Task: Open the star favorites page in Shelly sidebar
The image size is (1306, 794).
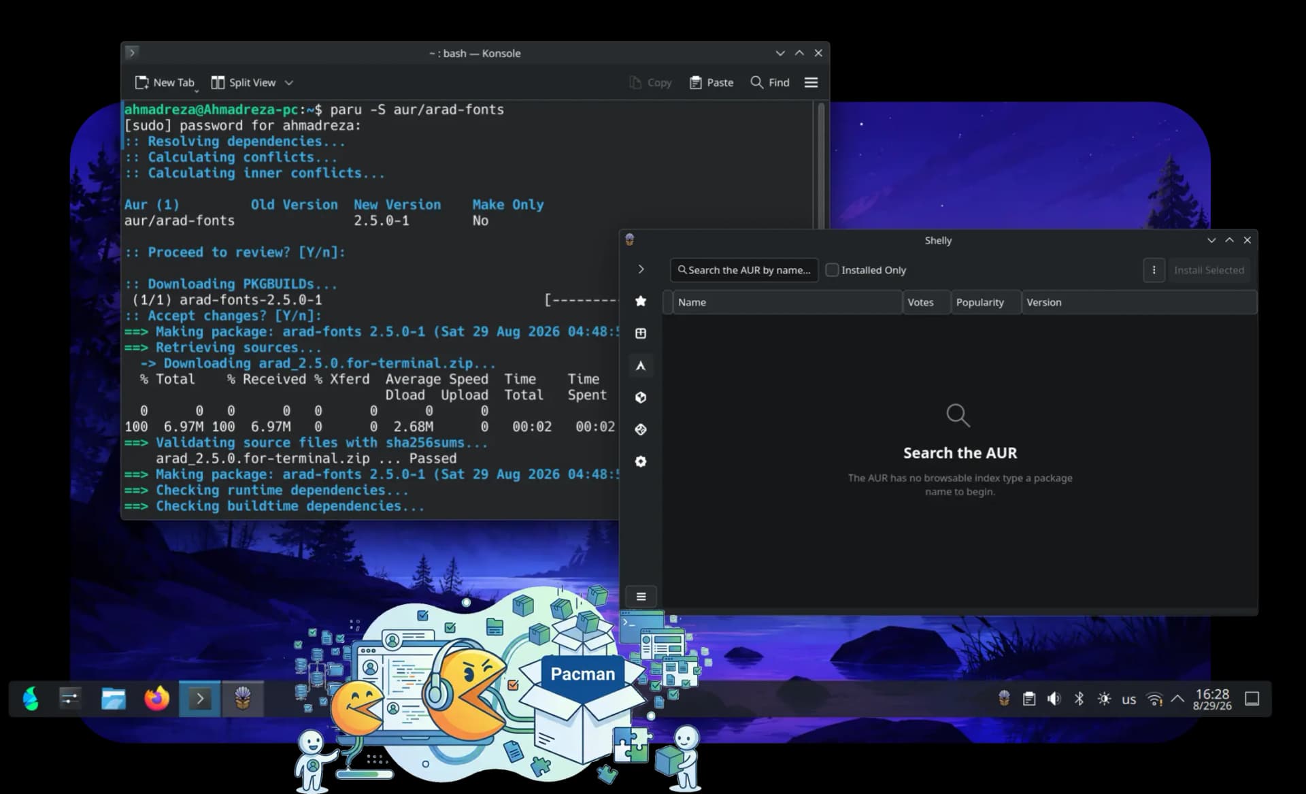Action: (x=641, y=301)
